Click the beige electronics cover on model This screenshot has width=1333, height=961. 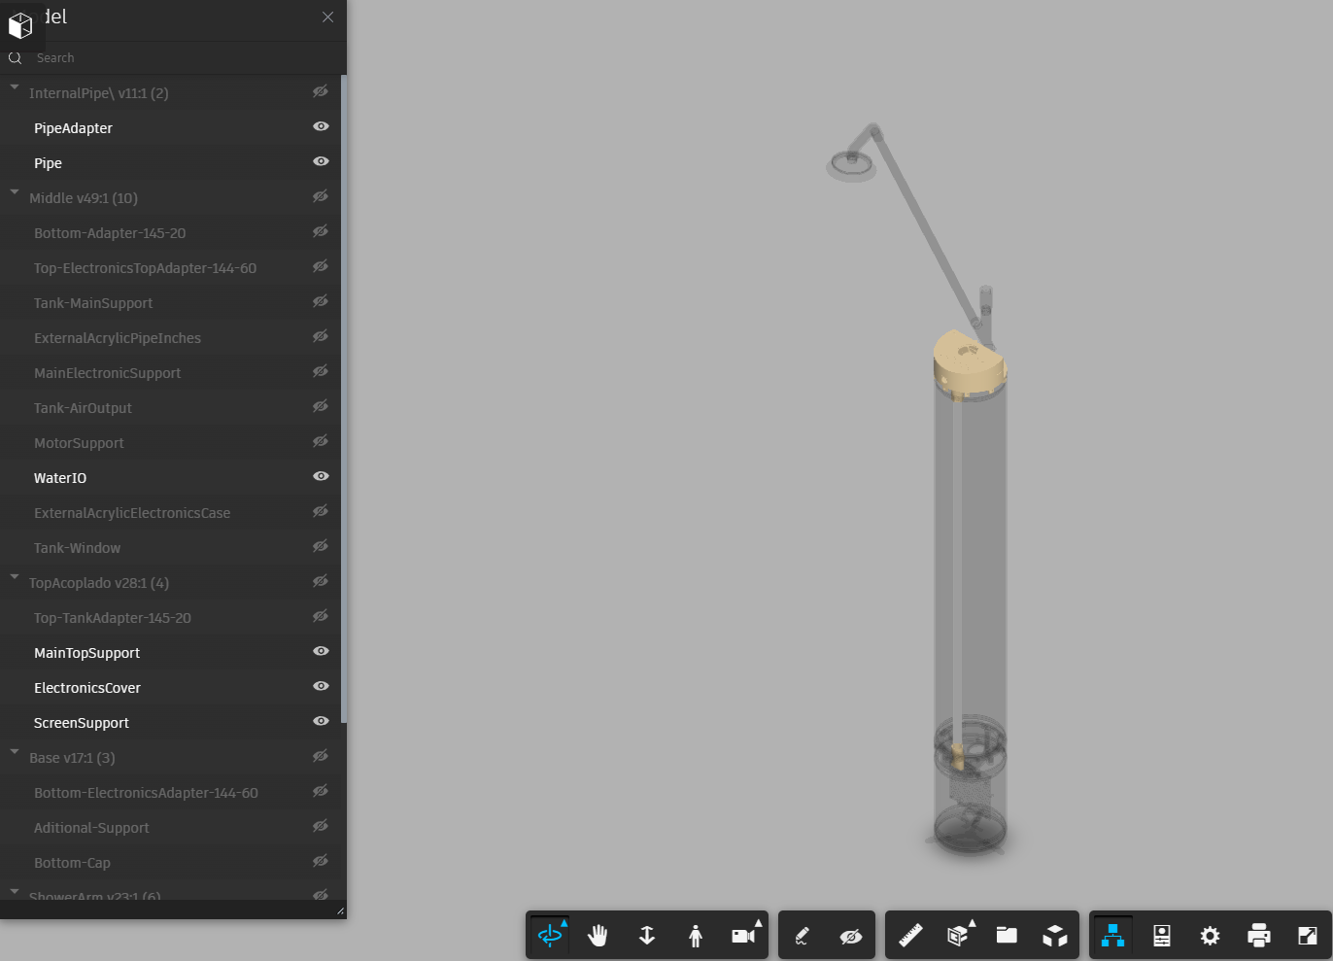point(969,364)
